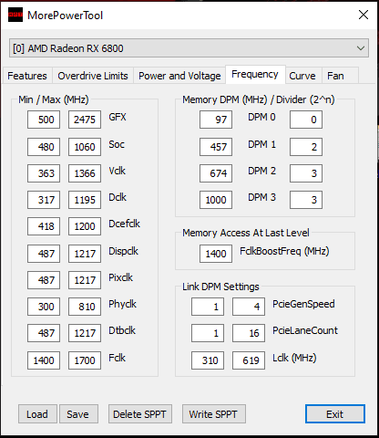Go to the Curve tab
Viewport: 379px width, 438px height.
click(x=302, y=76)
